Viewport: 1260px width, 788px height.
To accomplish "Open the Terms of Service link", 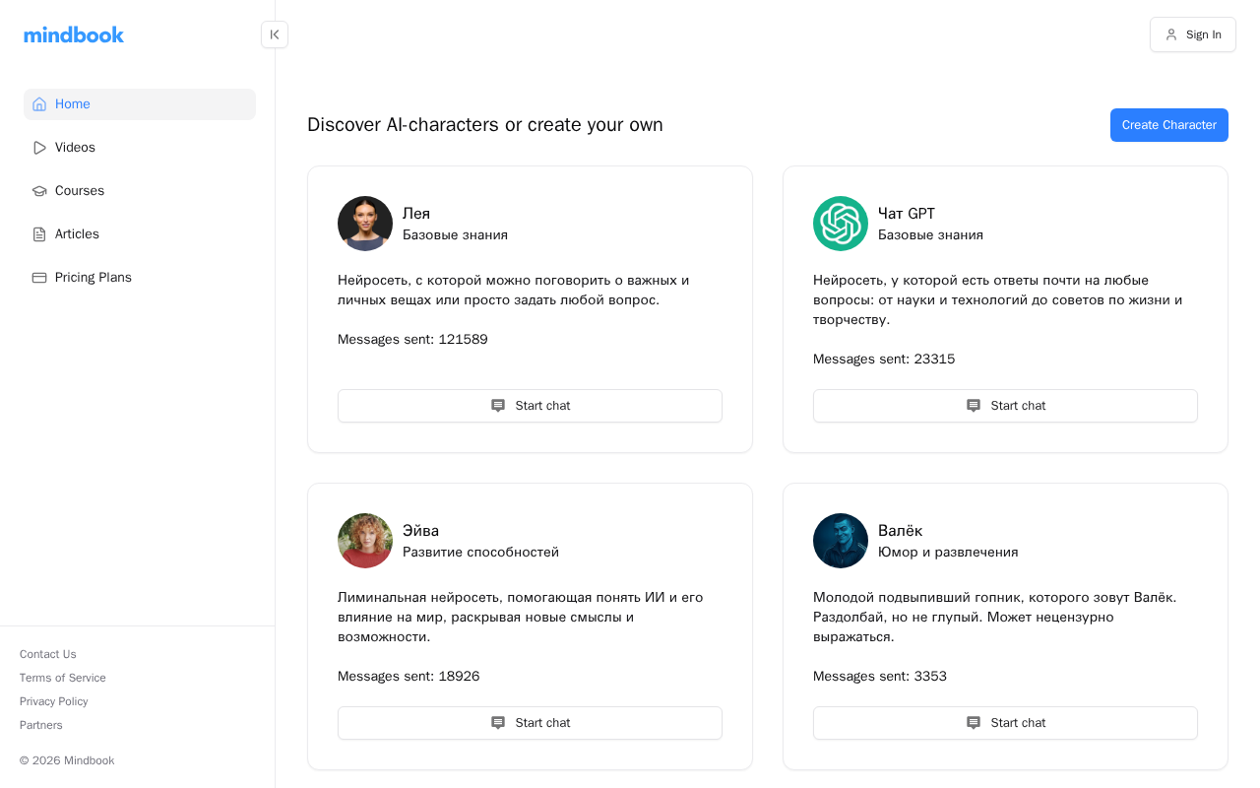I will coord(63,678).
